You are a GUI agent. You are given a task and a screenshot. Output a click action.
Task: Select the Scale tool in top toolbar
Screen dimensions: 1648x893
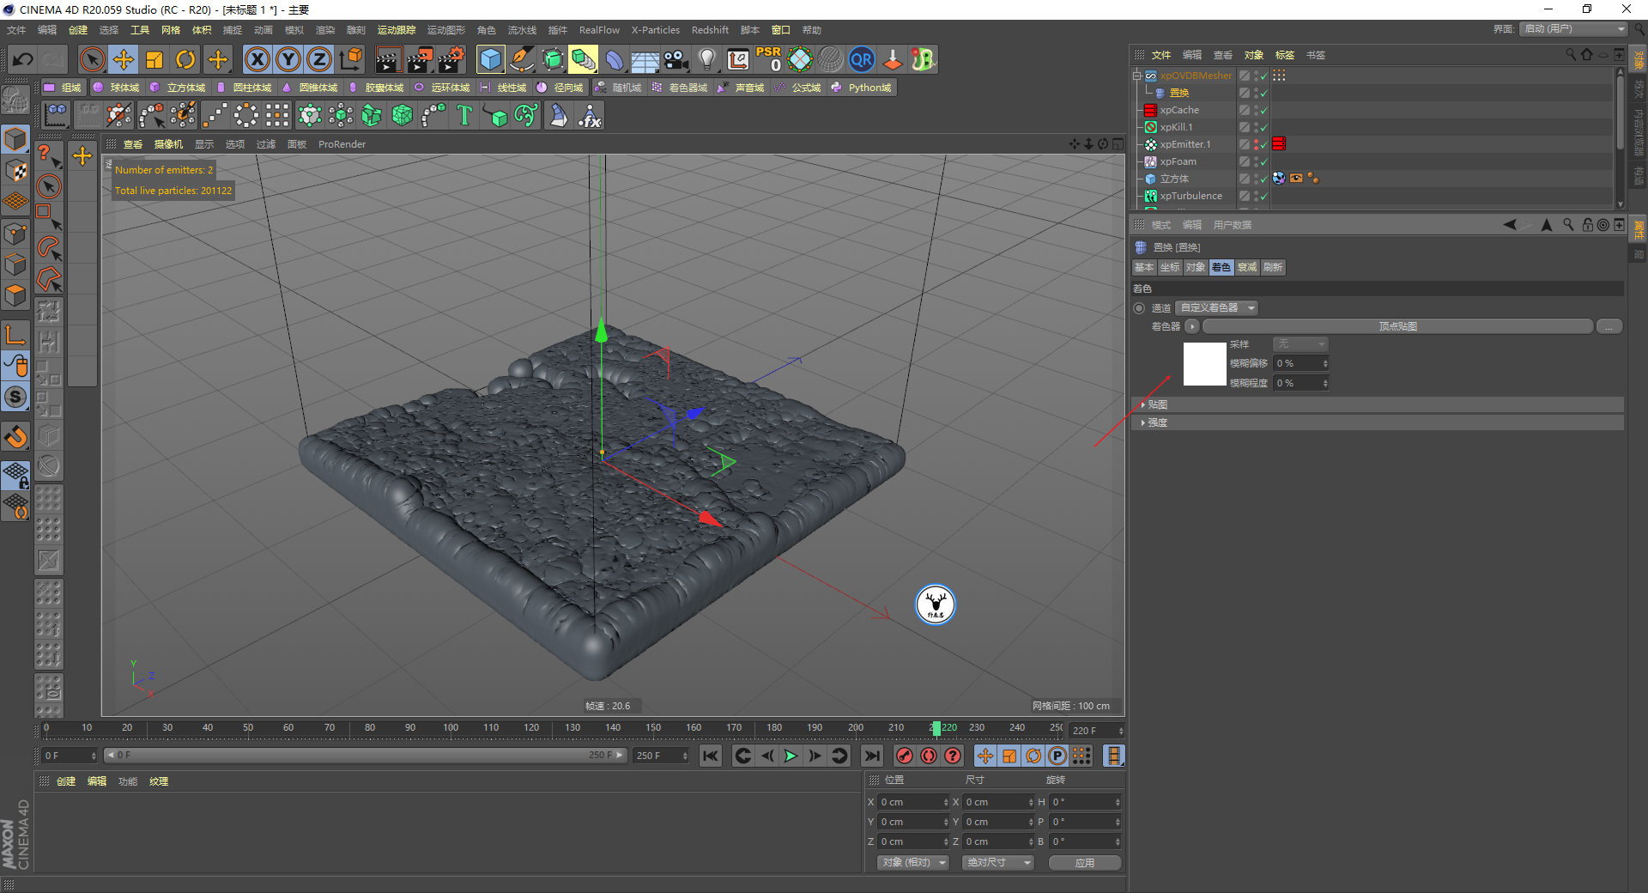point(154,59)
